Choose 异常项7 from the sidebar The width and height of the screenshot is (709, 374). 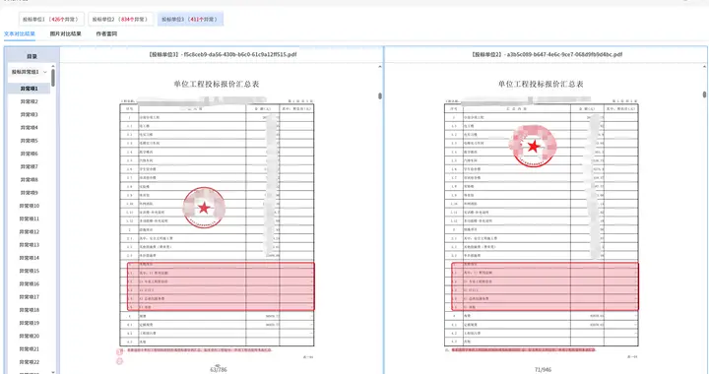point(29,166)
